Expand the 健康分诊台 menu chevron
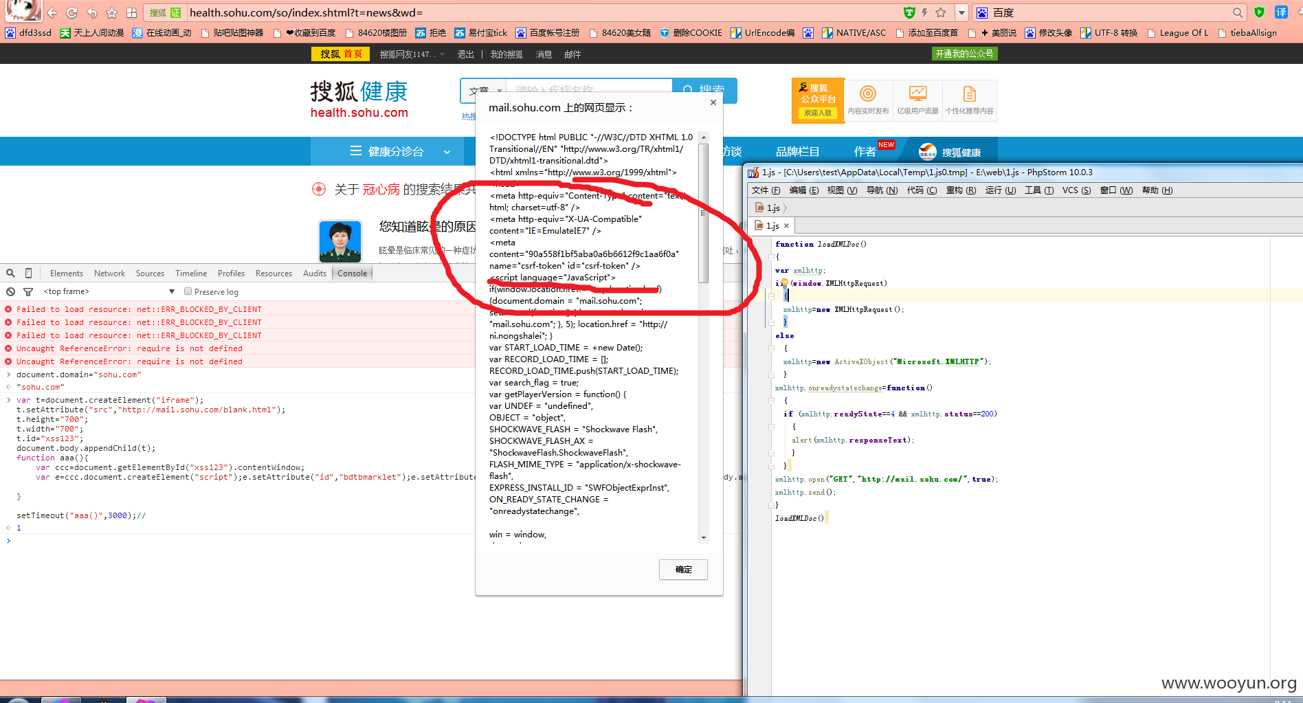 click(447, 152)
